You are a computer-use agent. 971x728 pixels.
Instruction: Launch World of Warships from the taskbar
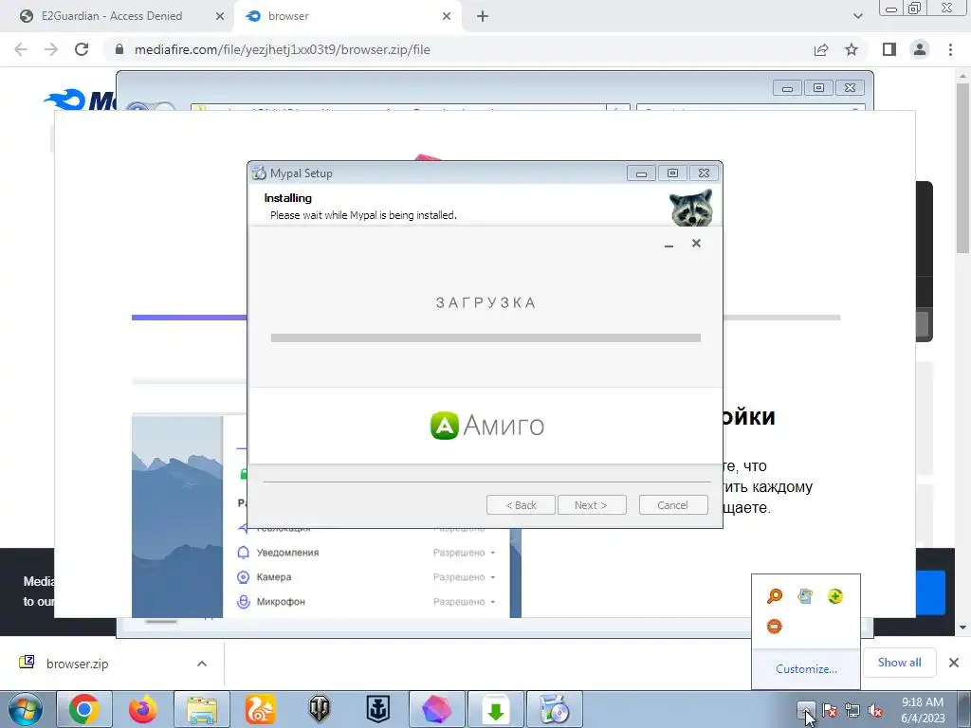(x=377, y=709)
